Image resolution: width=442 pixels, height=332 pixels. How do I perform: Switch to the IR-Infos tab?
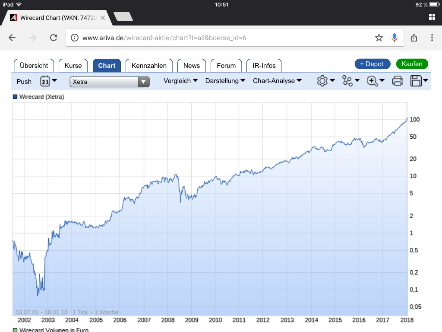(264, 66)
